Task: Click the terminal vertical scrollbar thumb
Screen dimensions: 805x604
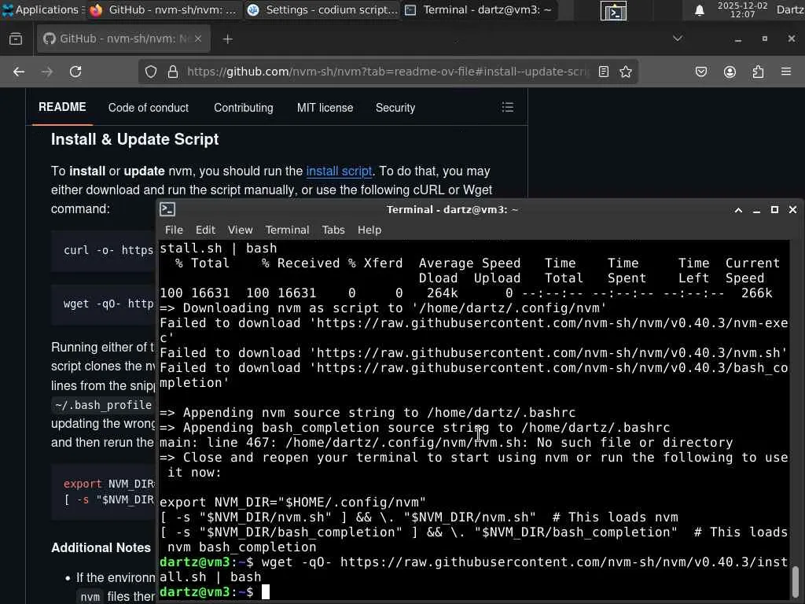Action: 796,583
